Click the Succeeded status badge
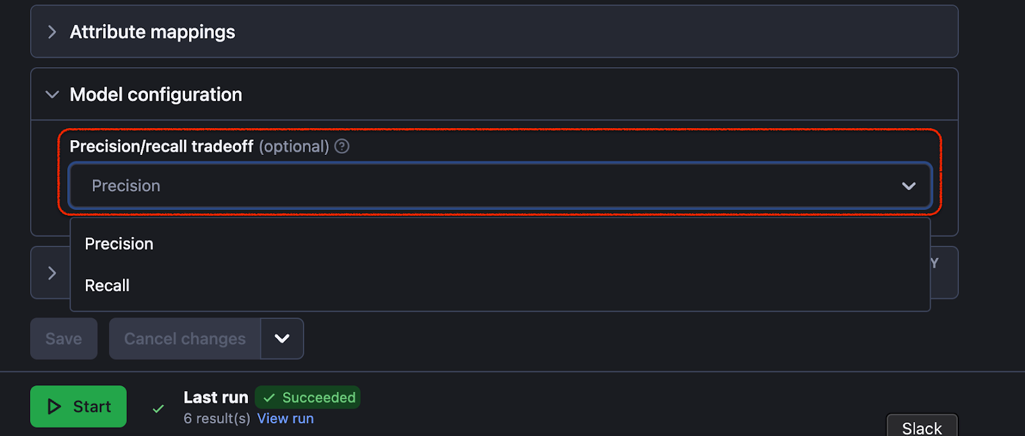Image resolution: width=1025 pixels, height=436 pixels. click(x=307, y=397)
